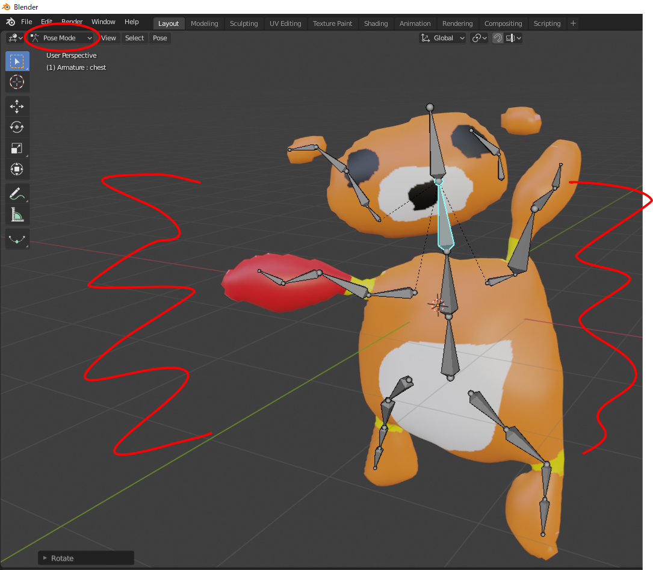Image resolution: width=653 pixels, height=570 pixels.
Task: Select the Measure tool
Action: pos(17,214)
